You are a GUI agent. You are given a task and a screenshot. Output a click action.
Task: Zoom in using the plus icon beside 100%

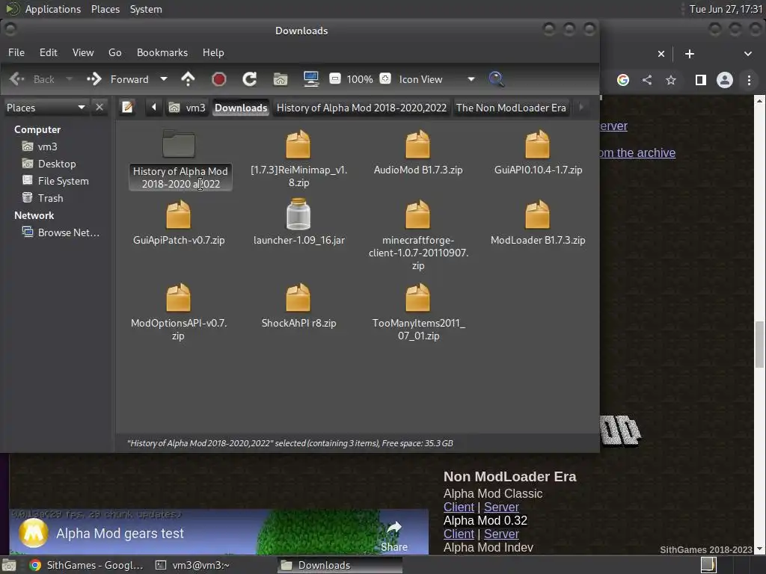coord(385,78)
